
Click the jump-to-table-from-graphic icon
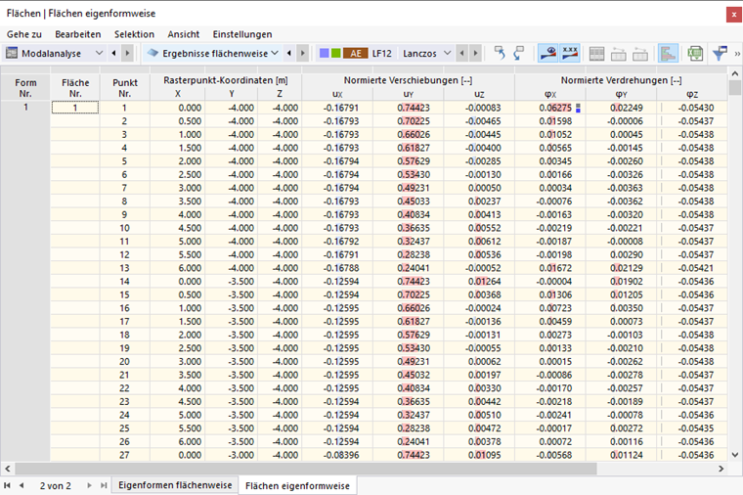[x=519, y=53]
